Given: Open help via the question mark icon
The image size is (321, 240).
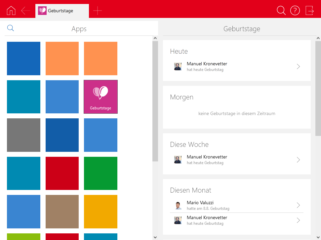Looking at the screenshot, I should point(295,11).
